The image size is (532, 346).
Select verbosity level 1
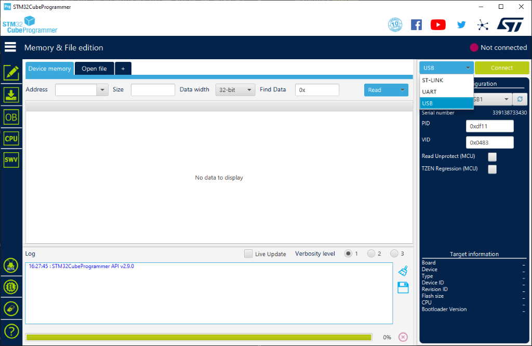[x=348, y=254]
